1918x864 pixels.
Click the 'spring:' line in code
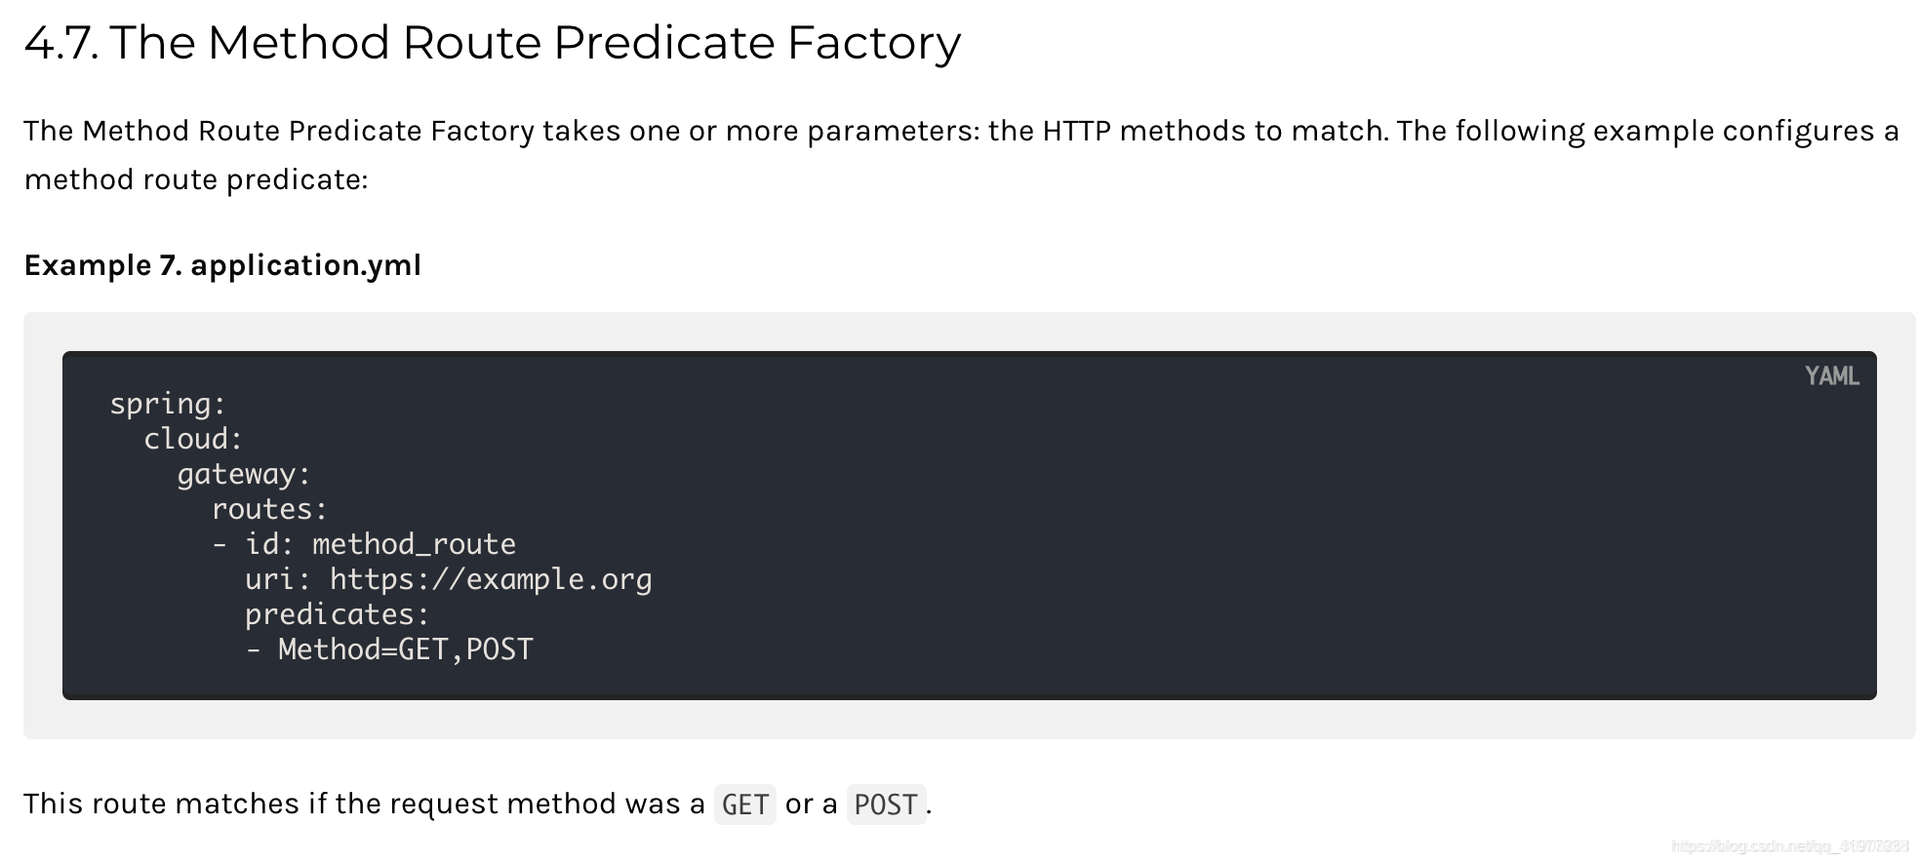(x=168, y=404)
